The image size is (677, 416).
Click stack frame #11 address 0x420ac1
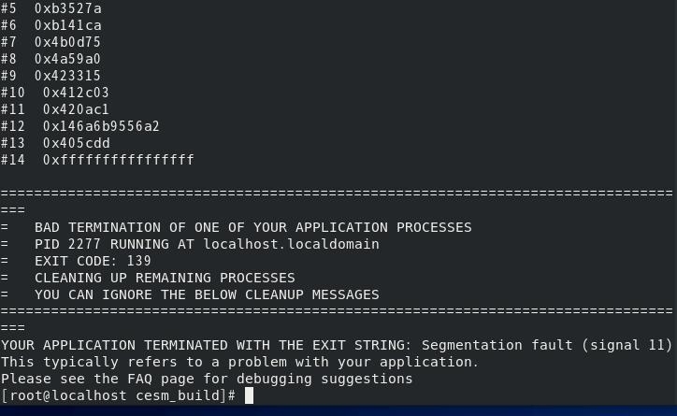click(x=76, y=109)
